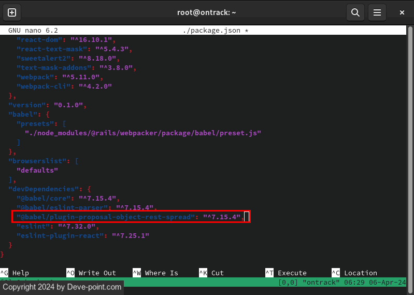Place cursor on the "eslint" dependency line
This screenshot has height=295, width=414.
pos(57,226)
